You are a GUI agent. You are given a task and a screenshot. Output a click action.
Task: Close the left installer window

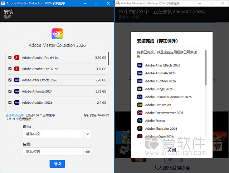(x=108, y=3)
